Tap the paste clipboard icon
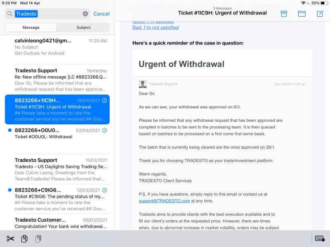The width and height of the screenshot is (330, 247). (38, 239)
